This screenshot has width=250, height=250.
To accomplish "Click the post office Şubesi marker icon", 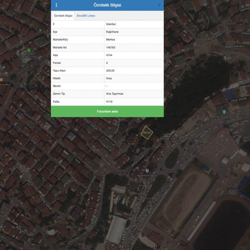I will coord(1,80).
